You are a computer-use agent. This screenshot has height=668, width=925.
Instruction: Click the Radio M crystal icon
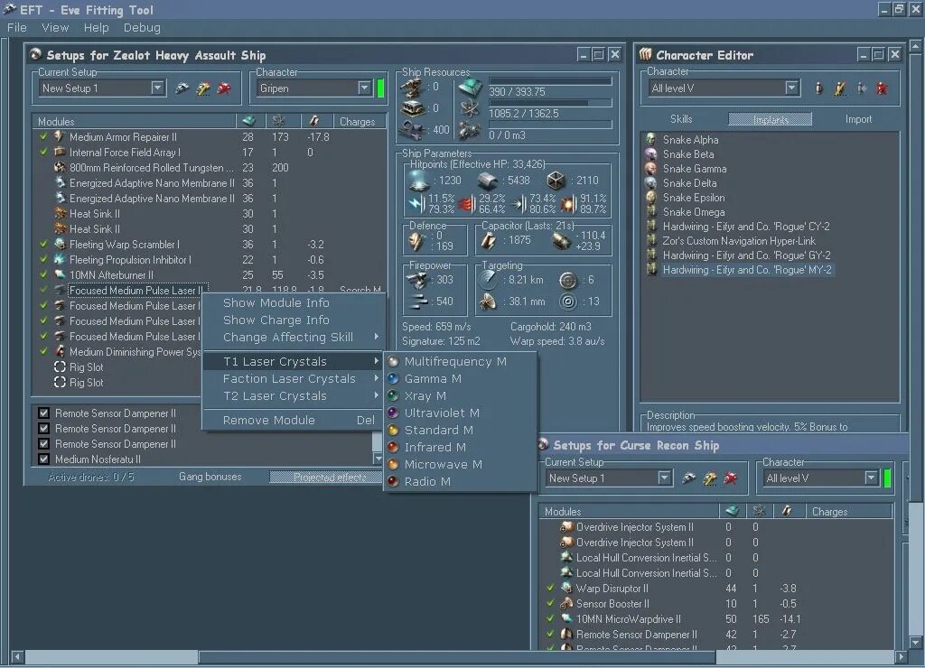tap(393, 482)
